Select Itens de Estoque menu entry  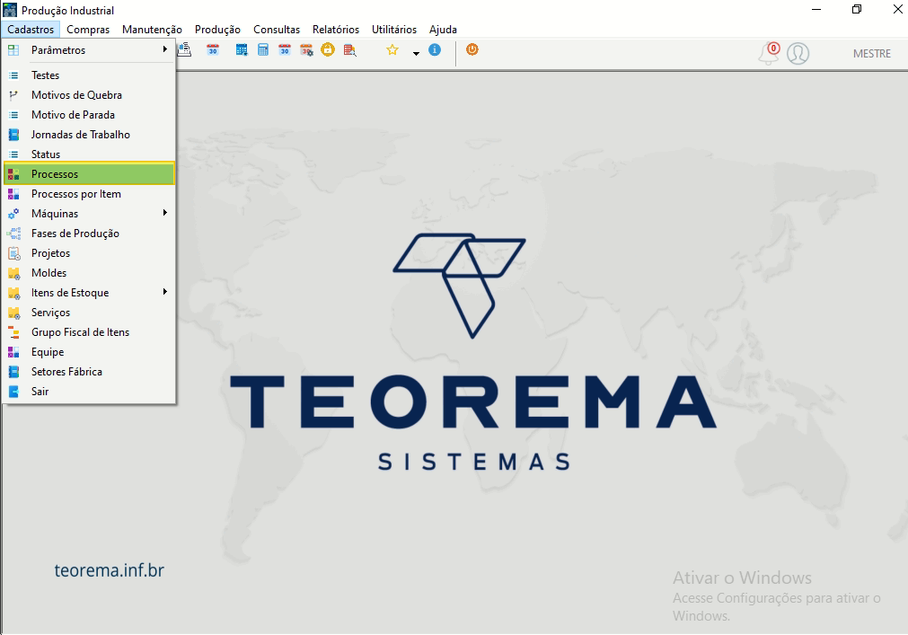[x=89, y=292]
